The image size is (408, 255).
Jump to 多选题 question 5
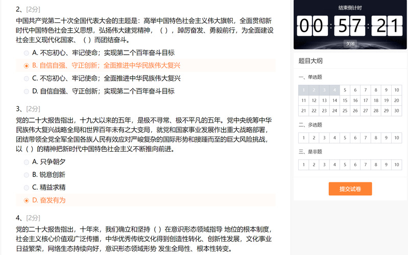point(345,138)
